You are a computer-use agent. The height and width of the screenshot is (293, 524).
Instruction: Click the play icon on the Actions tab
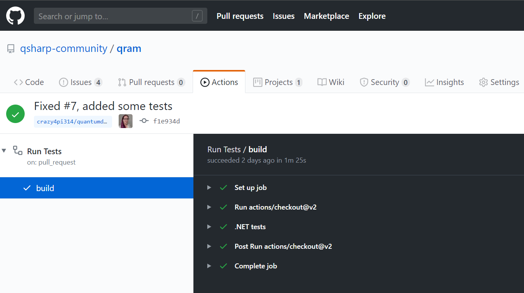[x=205, y=82]
